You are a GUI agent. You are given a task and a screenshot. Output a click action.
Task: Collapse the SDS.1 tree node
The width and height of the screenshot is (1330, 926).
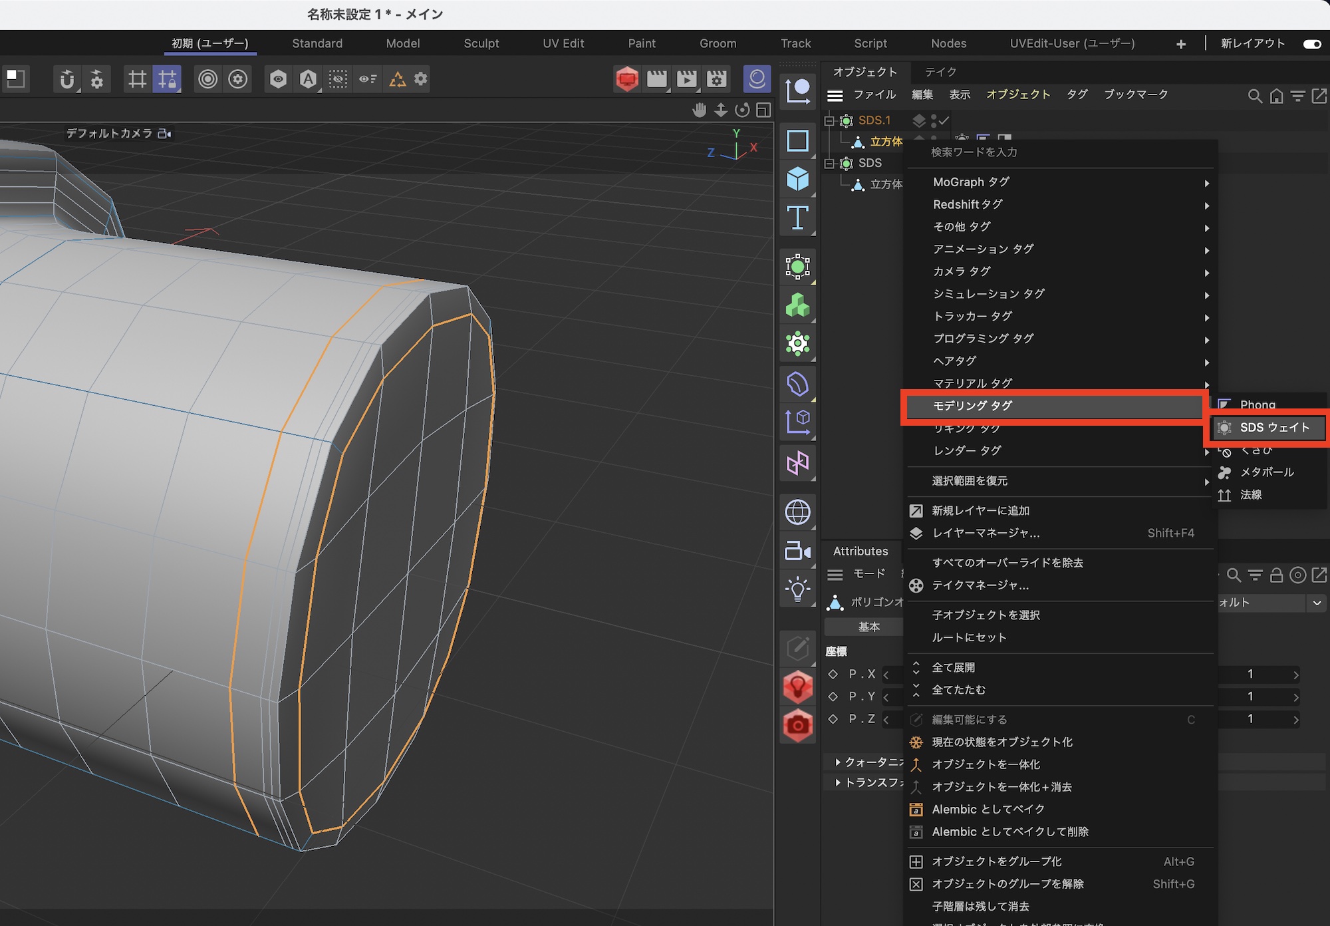[x=829, y=120]
